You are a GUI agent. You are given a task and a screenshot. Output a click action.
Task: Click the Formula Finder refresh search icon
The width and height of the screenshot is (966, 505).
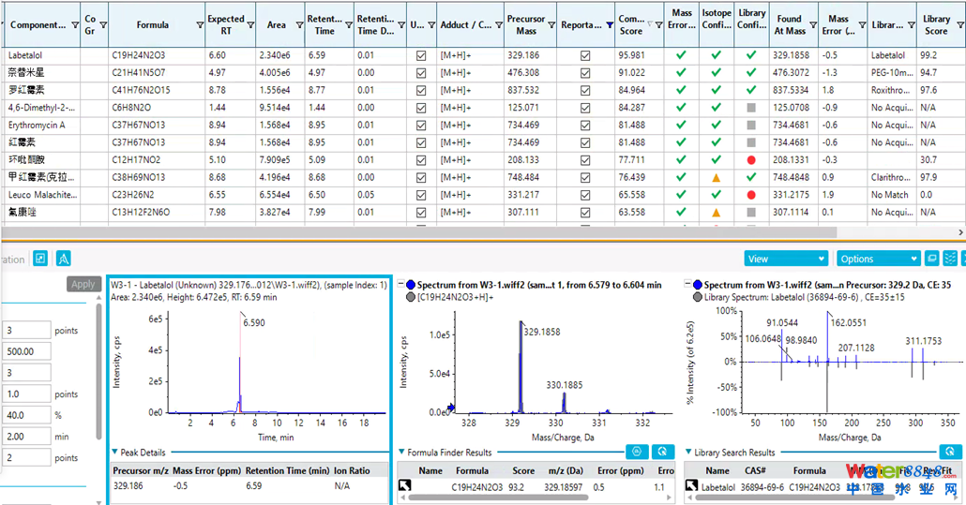[x=662, y=452]
